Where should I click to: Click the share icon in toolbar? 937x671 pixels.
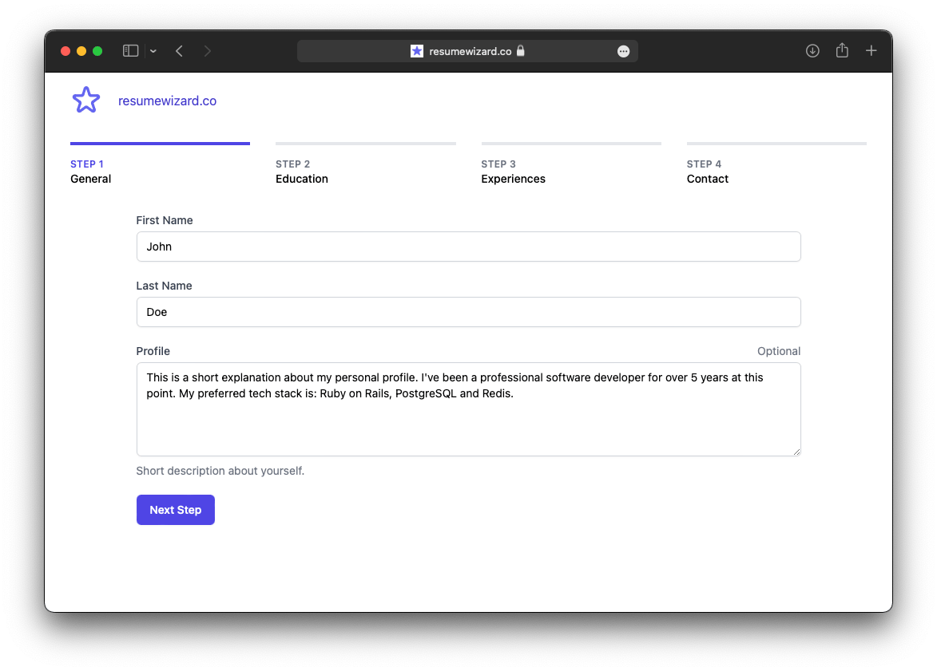[842, 50]
